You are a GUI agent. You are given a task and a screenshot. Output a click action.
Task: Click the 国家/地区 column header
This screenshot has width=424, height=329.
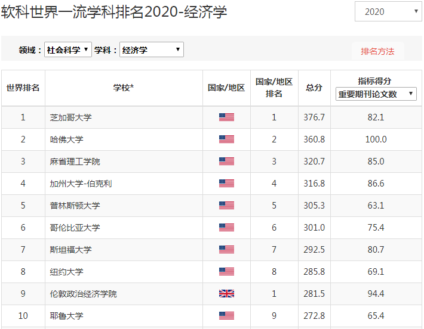point(226,88)
